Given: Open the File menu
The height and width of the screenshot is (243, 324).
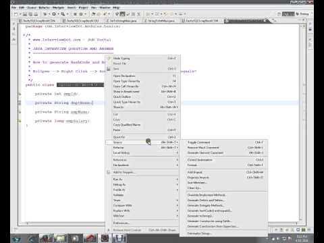Looking at the screenshot, I should (13, 7).
